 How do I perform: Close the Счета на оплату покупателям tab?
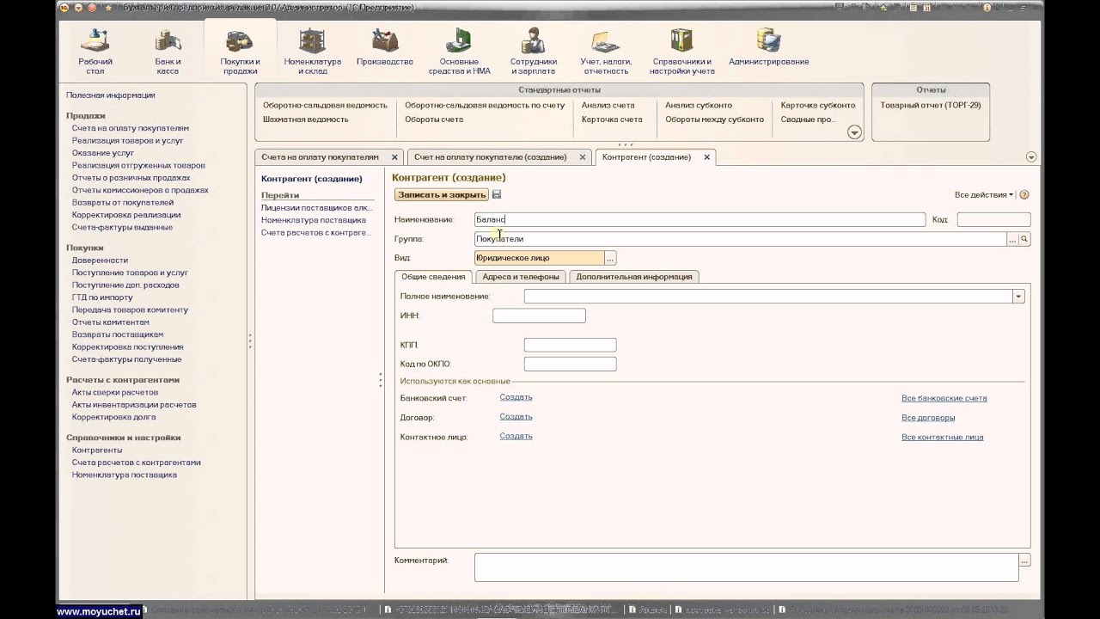[394, 157]
